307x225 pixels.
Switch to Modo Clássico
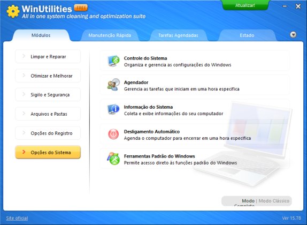pos(274,201)
